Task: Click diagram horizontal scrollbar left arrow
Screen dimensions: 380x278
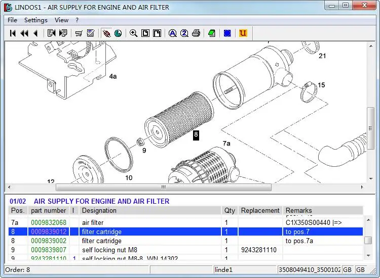Action: click(x=9, y=187)
